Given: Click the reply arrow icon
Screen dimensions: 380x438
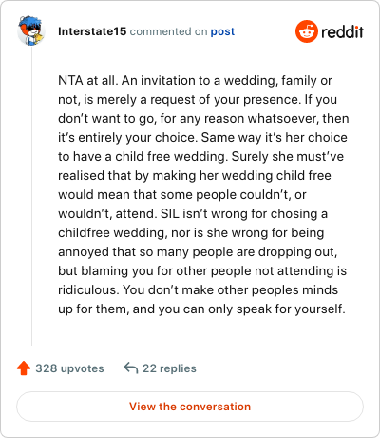Looking at the screenshot, I should pos(131,368).
